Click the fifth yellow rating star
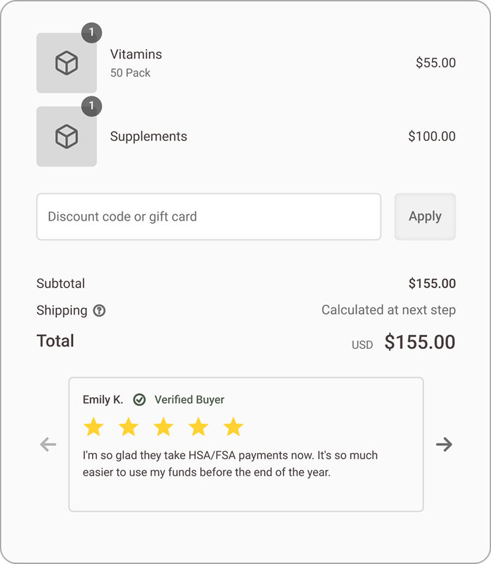 (x=233, y=427)
